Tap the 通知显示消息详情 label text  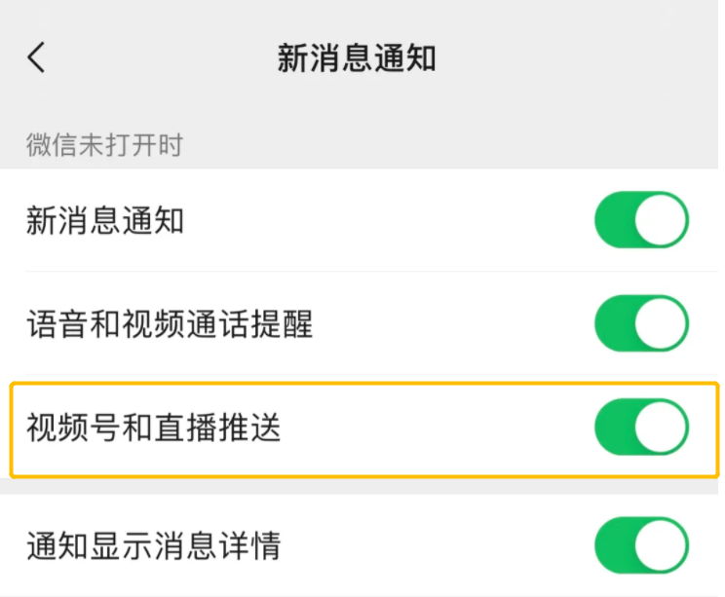coord(154,545)
